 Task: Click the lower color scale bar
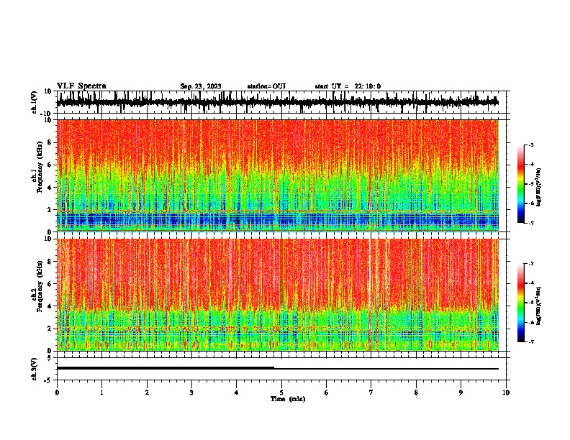point(521,303)
